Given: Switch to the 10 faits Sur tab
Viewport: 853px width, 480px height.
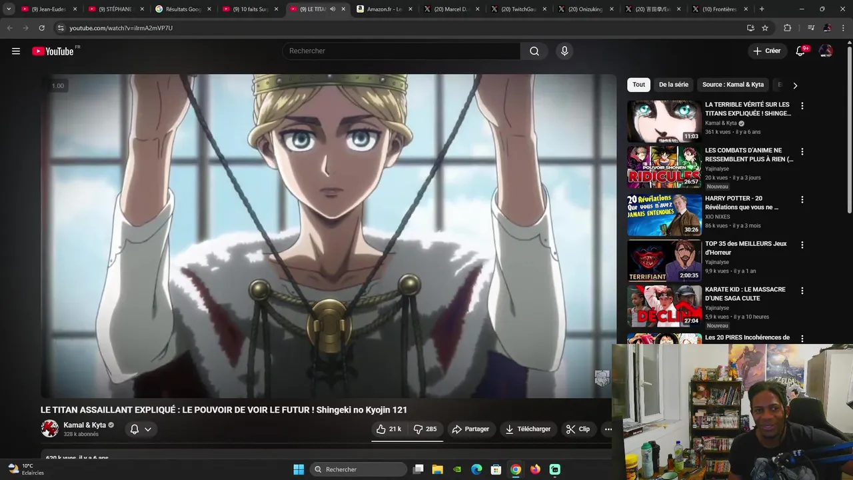Looking at the screenshot, I should coord(251,9).
